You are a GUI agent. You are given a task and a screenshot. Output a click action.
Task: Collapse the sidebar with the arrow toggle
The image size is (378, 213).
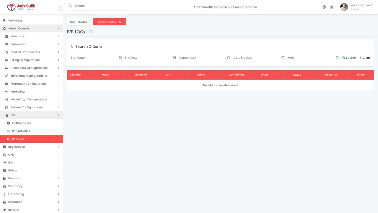61,7
